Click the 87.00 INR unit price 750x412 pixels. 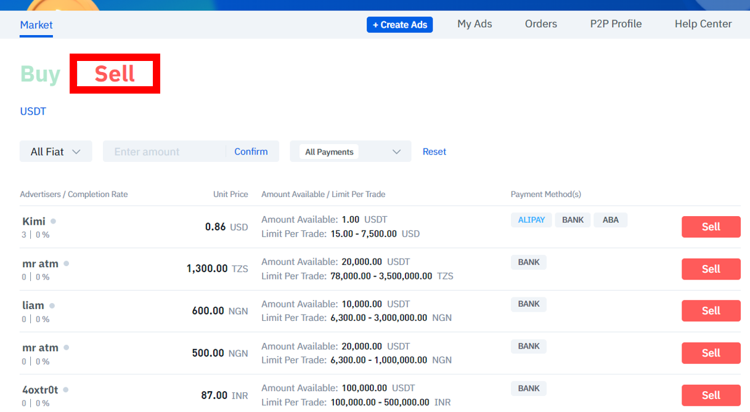(x=224, y=395)
